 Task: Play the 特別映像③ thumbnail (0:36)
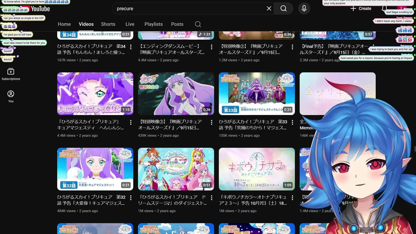click(x=176, y=94)
